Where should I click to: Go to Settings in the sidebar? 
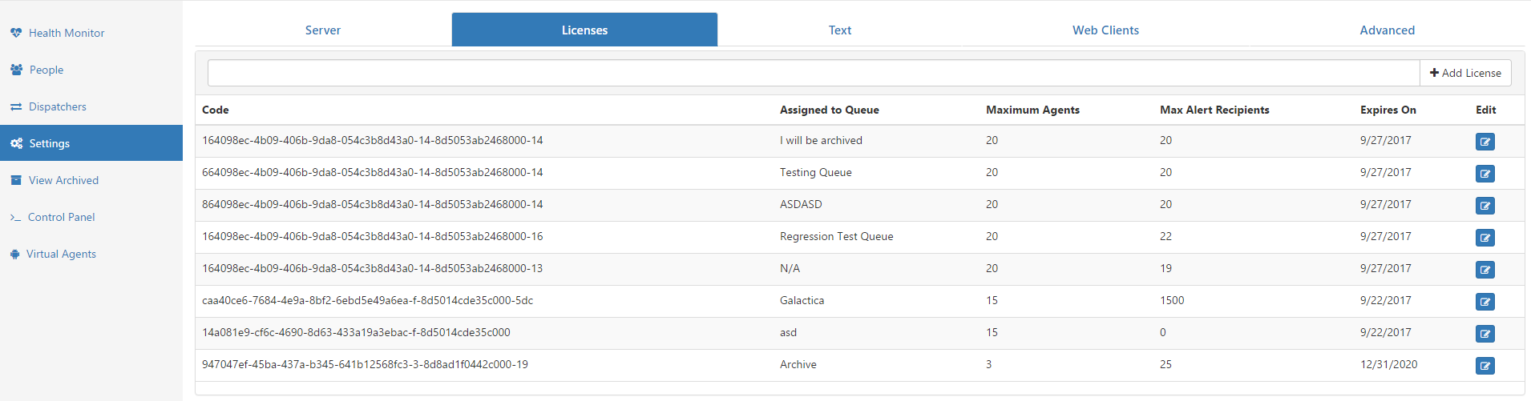point(91,143)
